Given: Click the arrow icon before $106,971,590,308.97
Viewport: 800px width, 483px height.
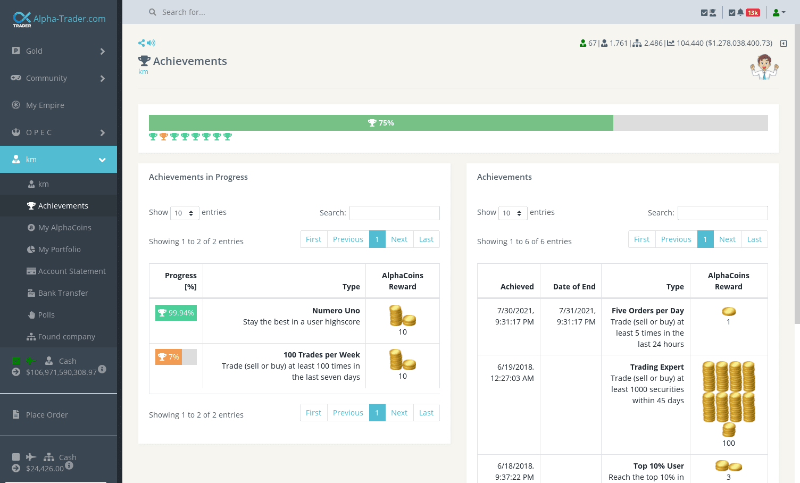Looking at the screenshot, I should tap(16, 372).
